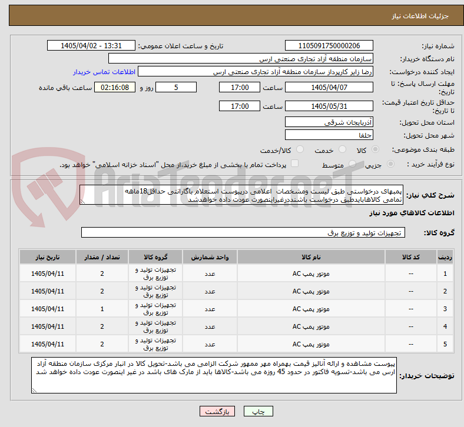This screenshot has width=464, height=427.
Task: Select the جزیی purchase type radio
Action: (x=390, y=164)
